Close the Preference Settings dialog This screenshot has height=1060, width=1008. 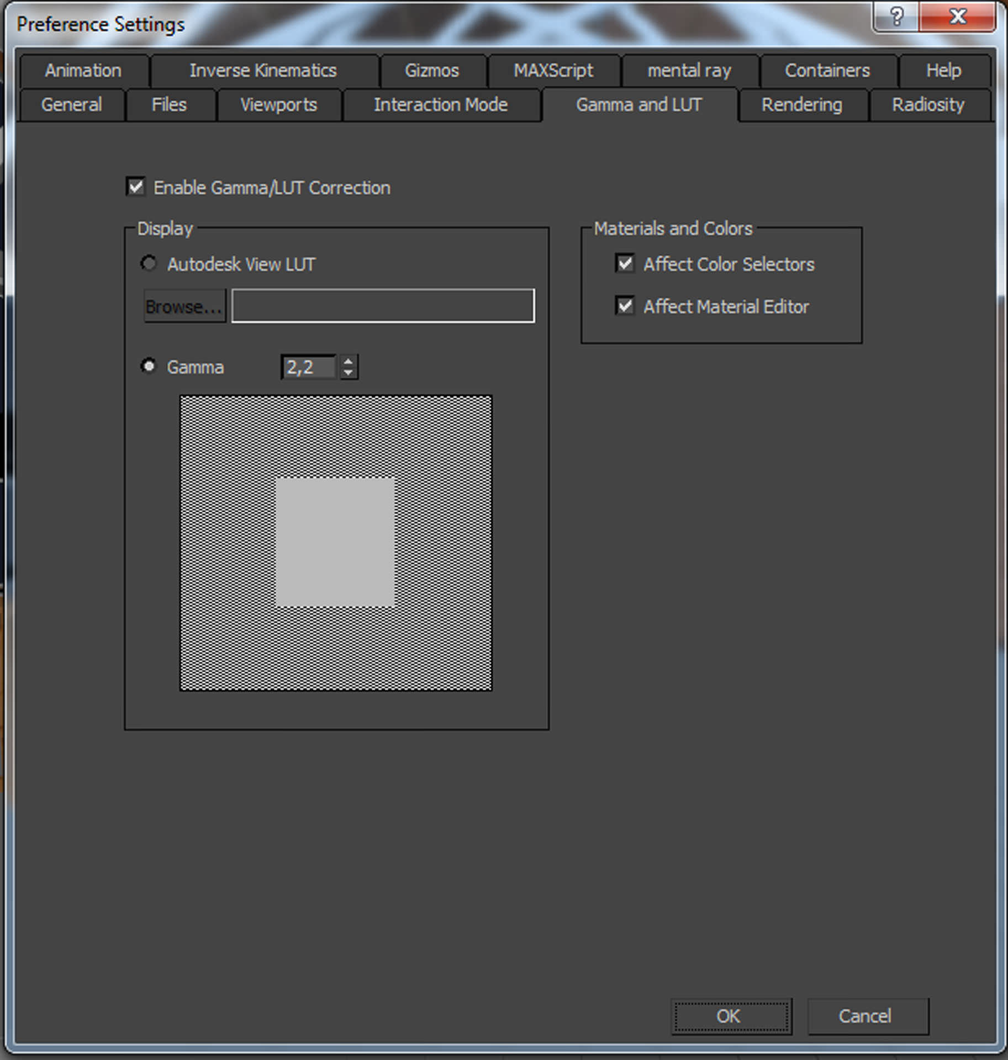coord(958,17)
